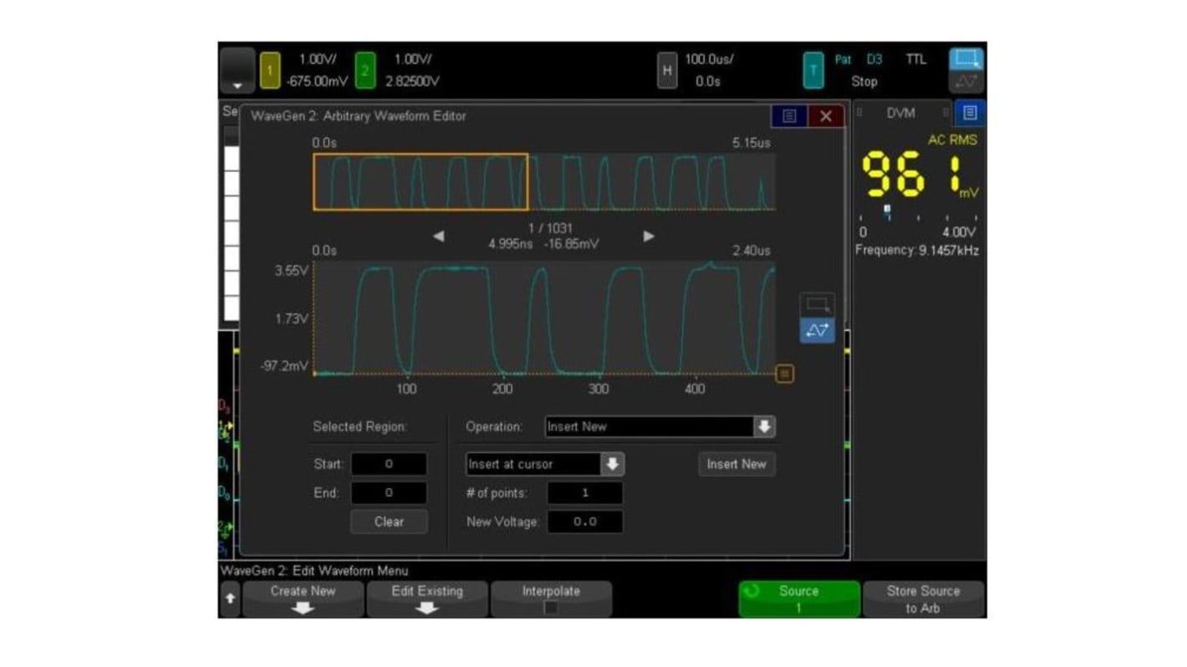
Task: Click the WaveGen 2: Edit Waveform Menu title
Action: [x=314, y=571]
